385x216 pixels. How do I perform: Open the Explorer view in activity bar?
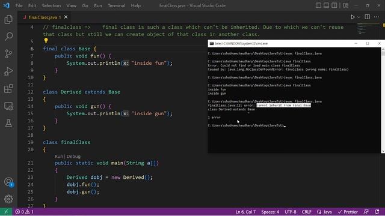tap(8, 19)
